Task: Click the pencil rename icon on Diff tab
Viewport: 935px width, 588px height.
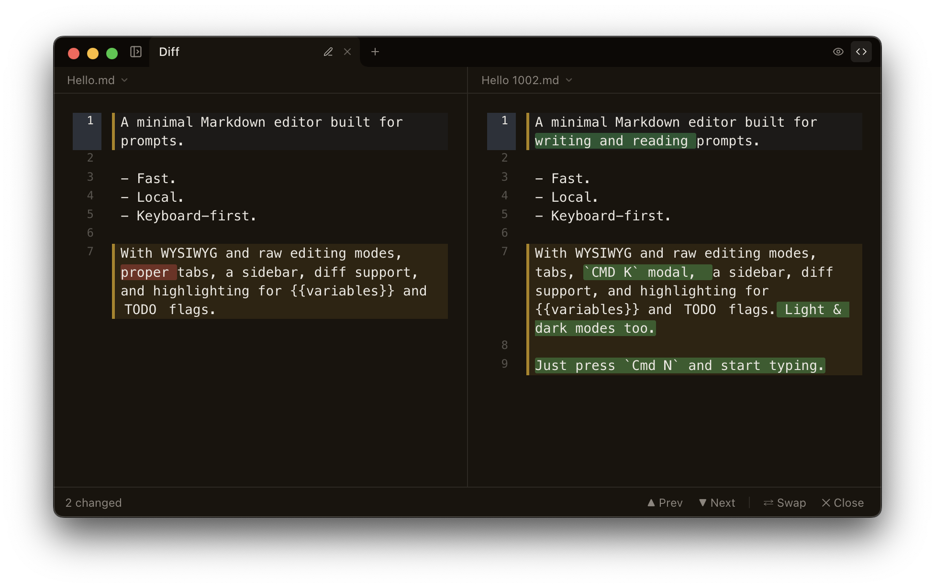Action: click(328, 52)
